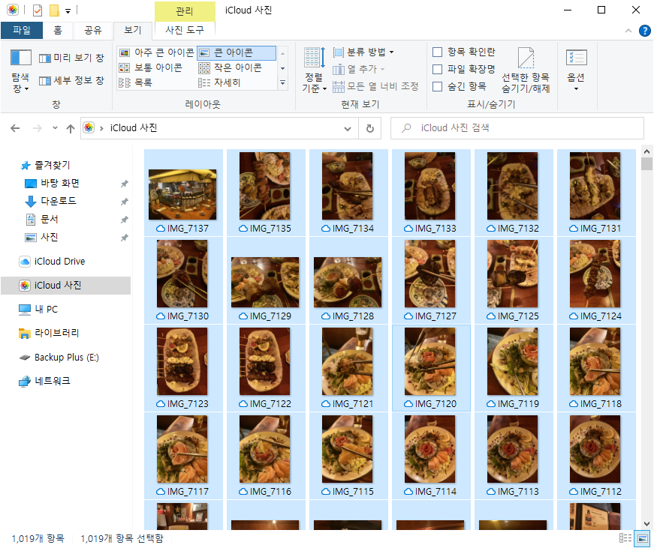Screen dimensions: 654x548
Task: Collapse the ribbon with the chevron
Action: (x=628, y=31)
